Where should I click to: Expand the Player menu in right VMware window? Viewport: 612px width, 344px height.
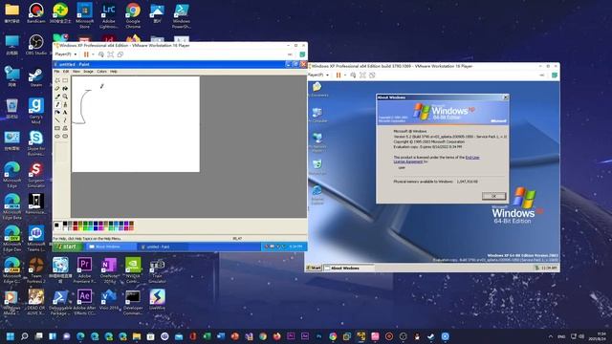317,75
